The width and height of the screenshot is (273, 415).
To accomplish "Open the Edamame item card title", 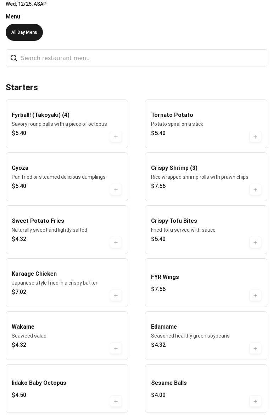I will [x=164, y=327].
